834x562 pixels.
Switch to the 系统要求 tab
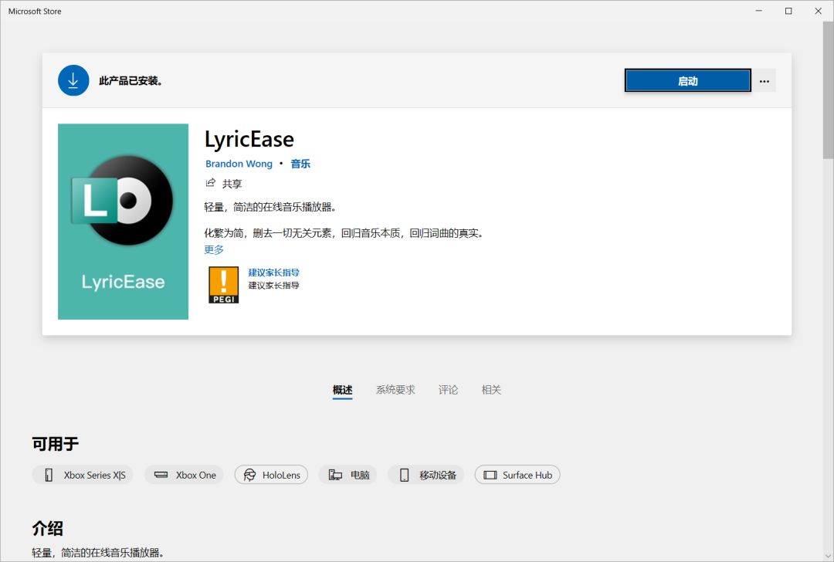point(395,390)
